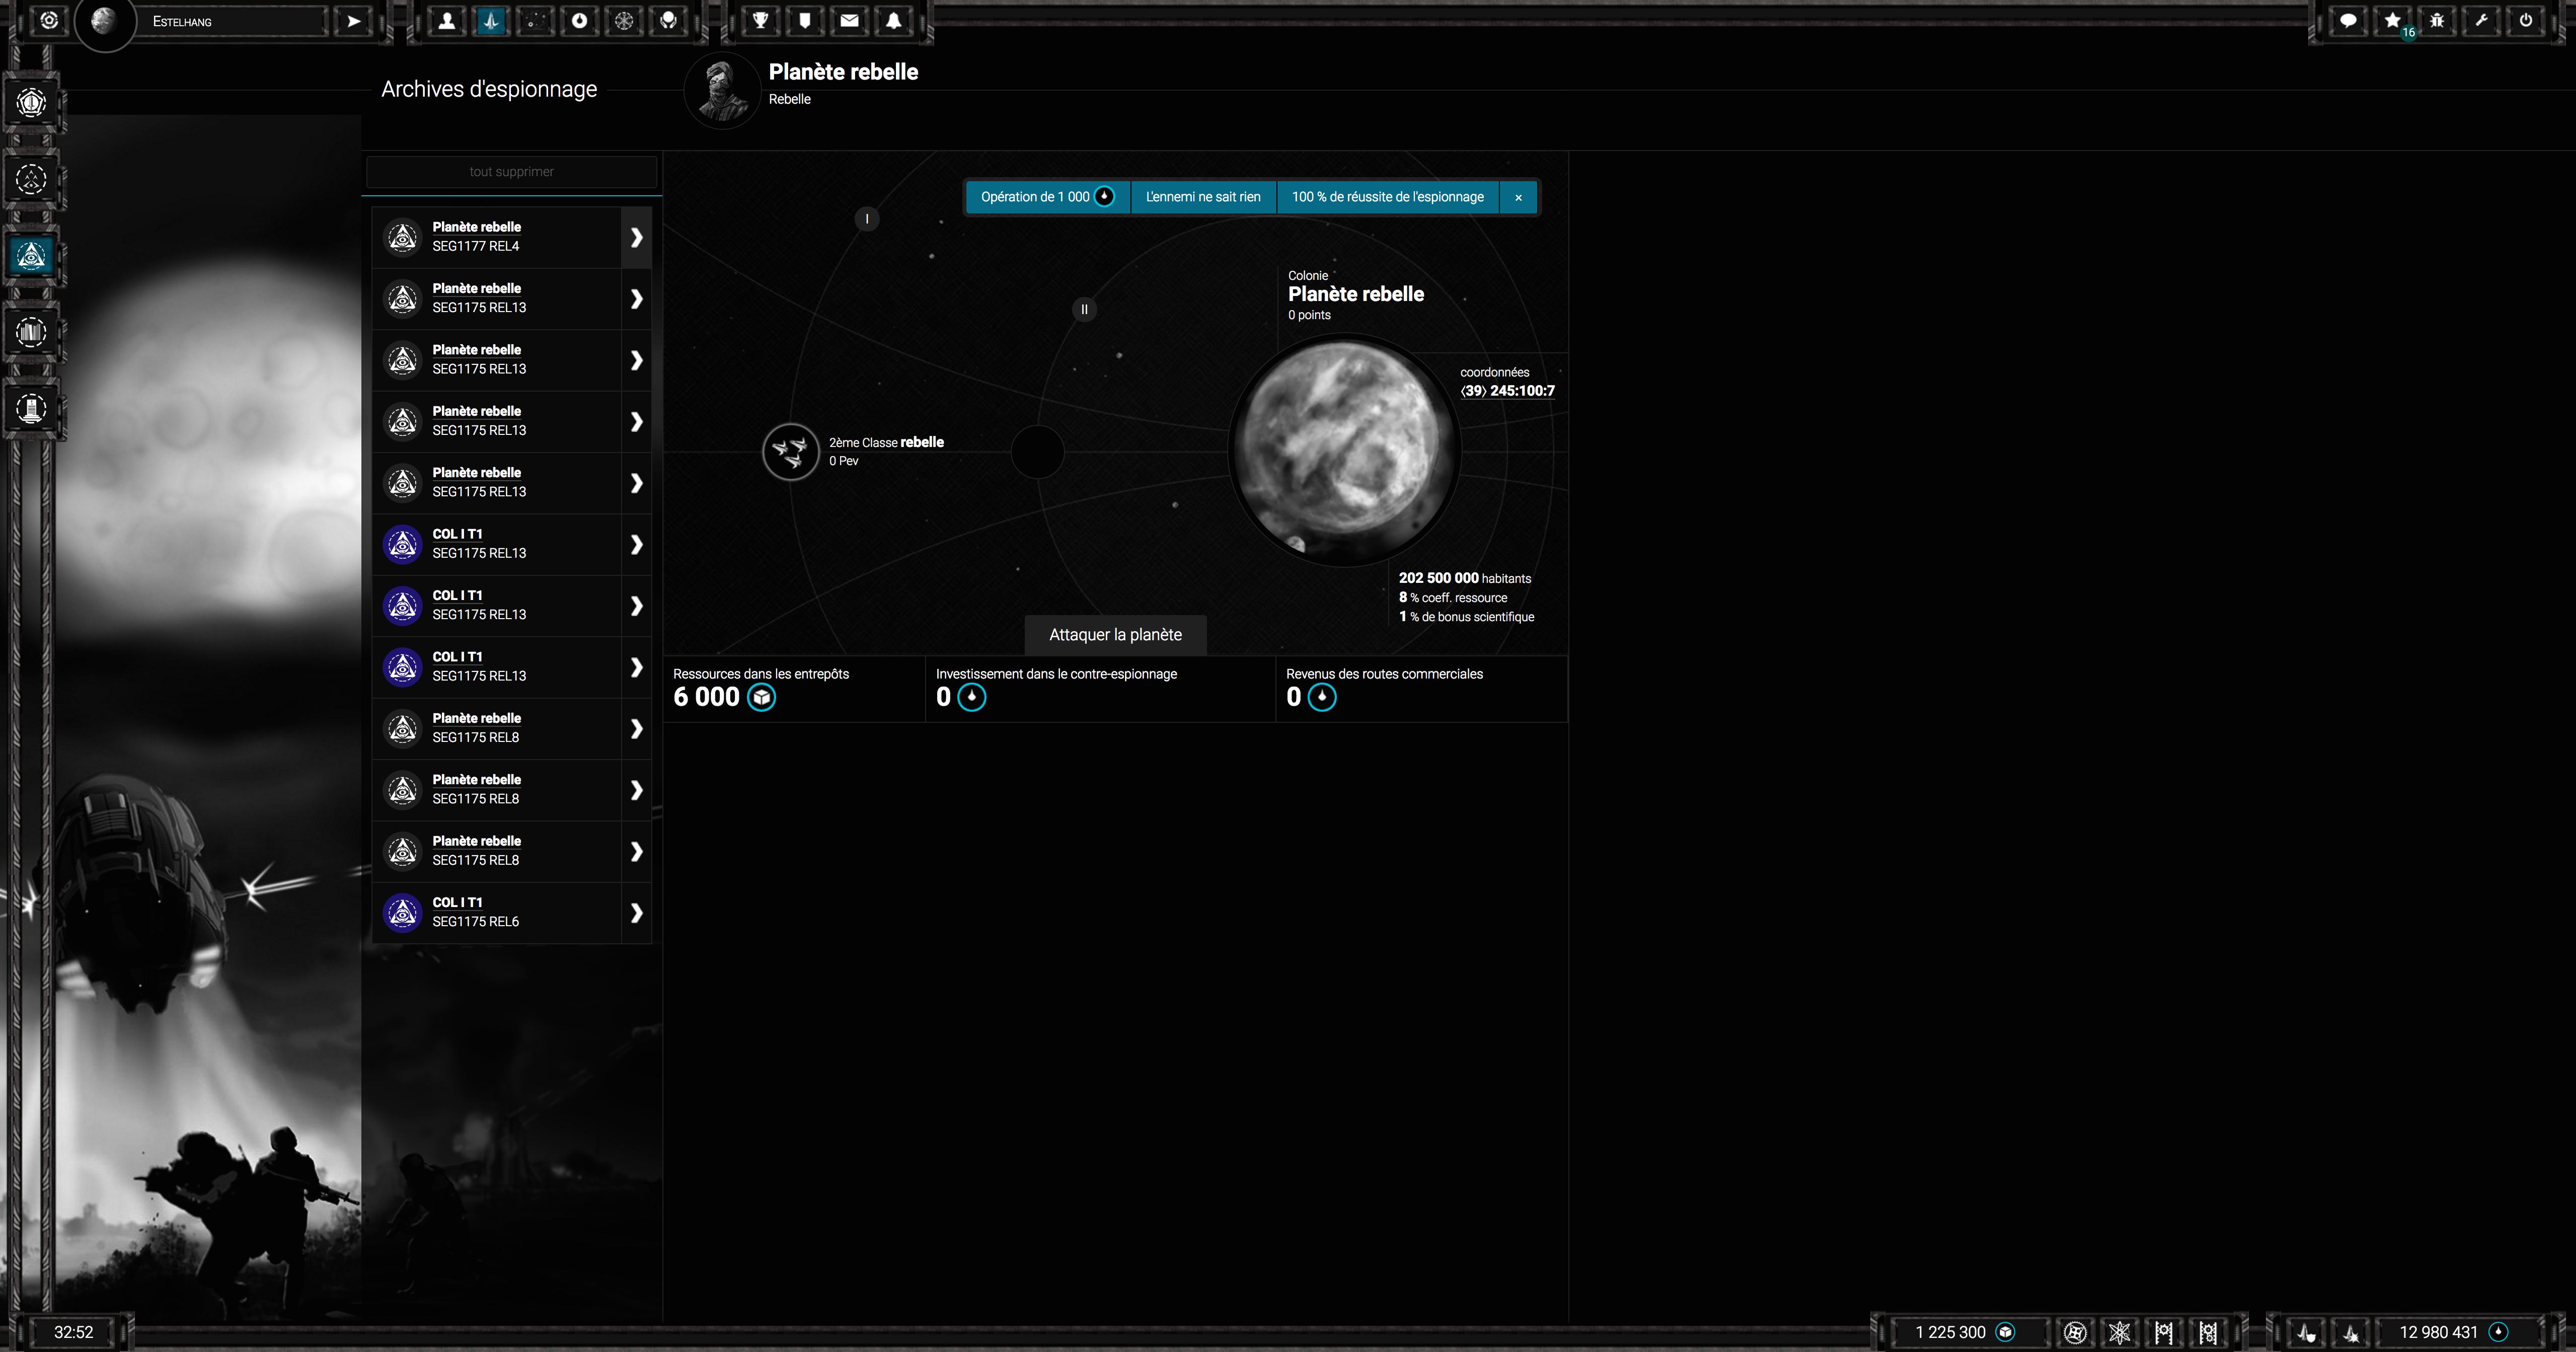Click 'Attaquer la planète' button

point(1115,635)
